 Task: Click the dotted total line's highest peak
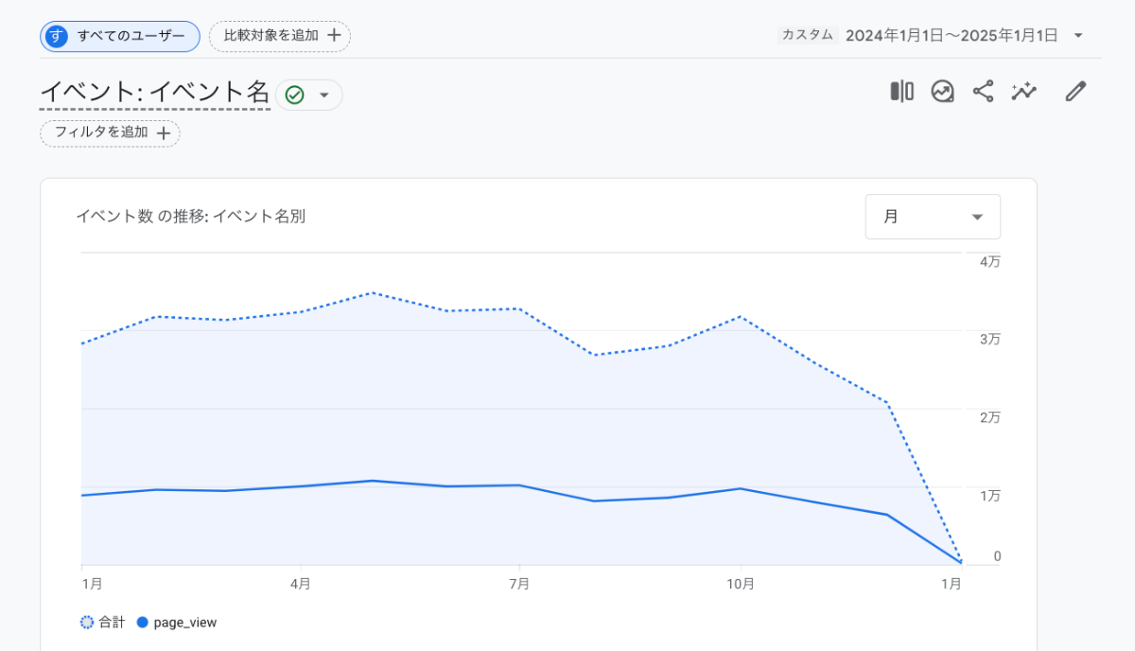(374, 293)
